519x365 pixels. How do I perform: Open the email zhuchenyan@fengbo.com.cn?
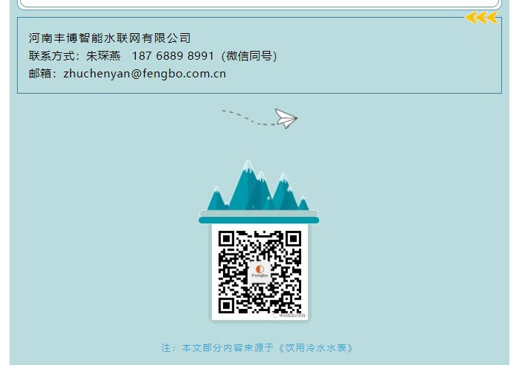coord(145,74)
